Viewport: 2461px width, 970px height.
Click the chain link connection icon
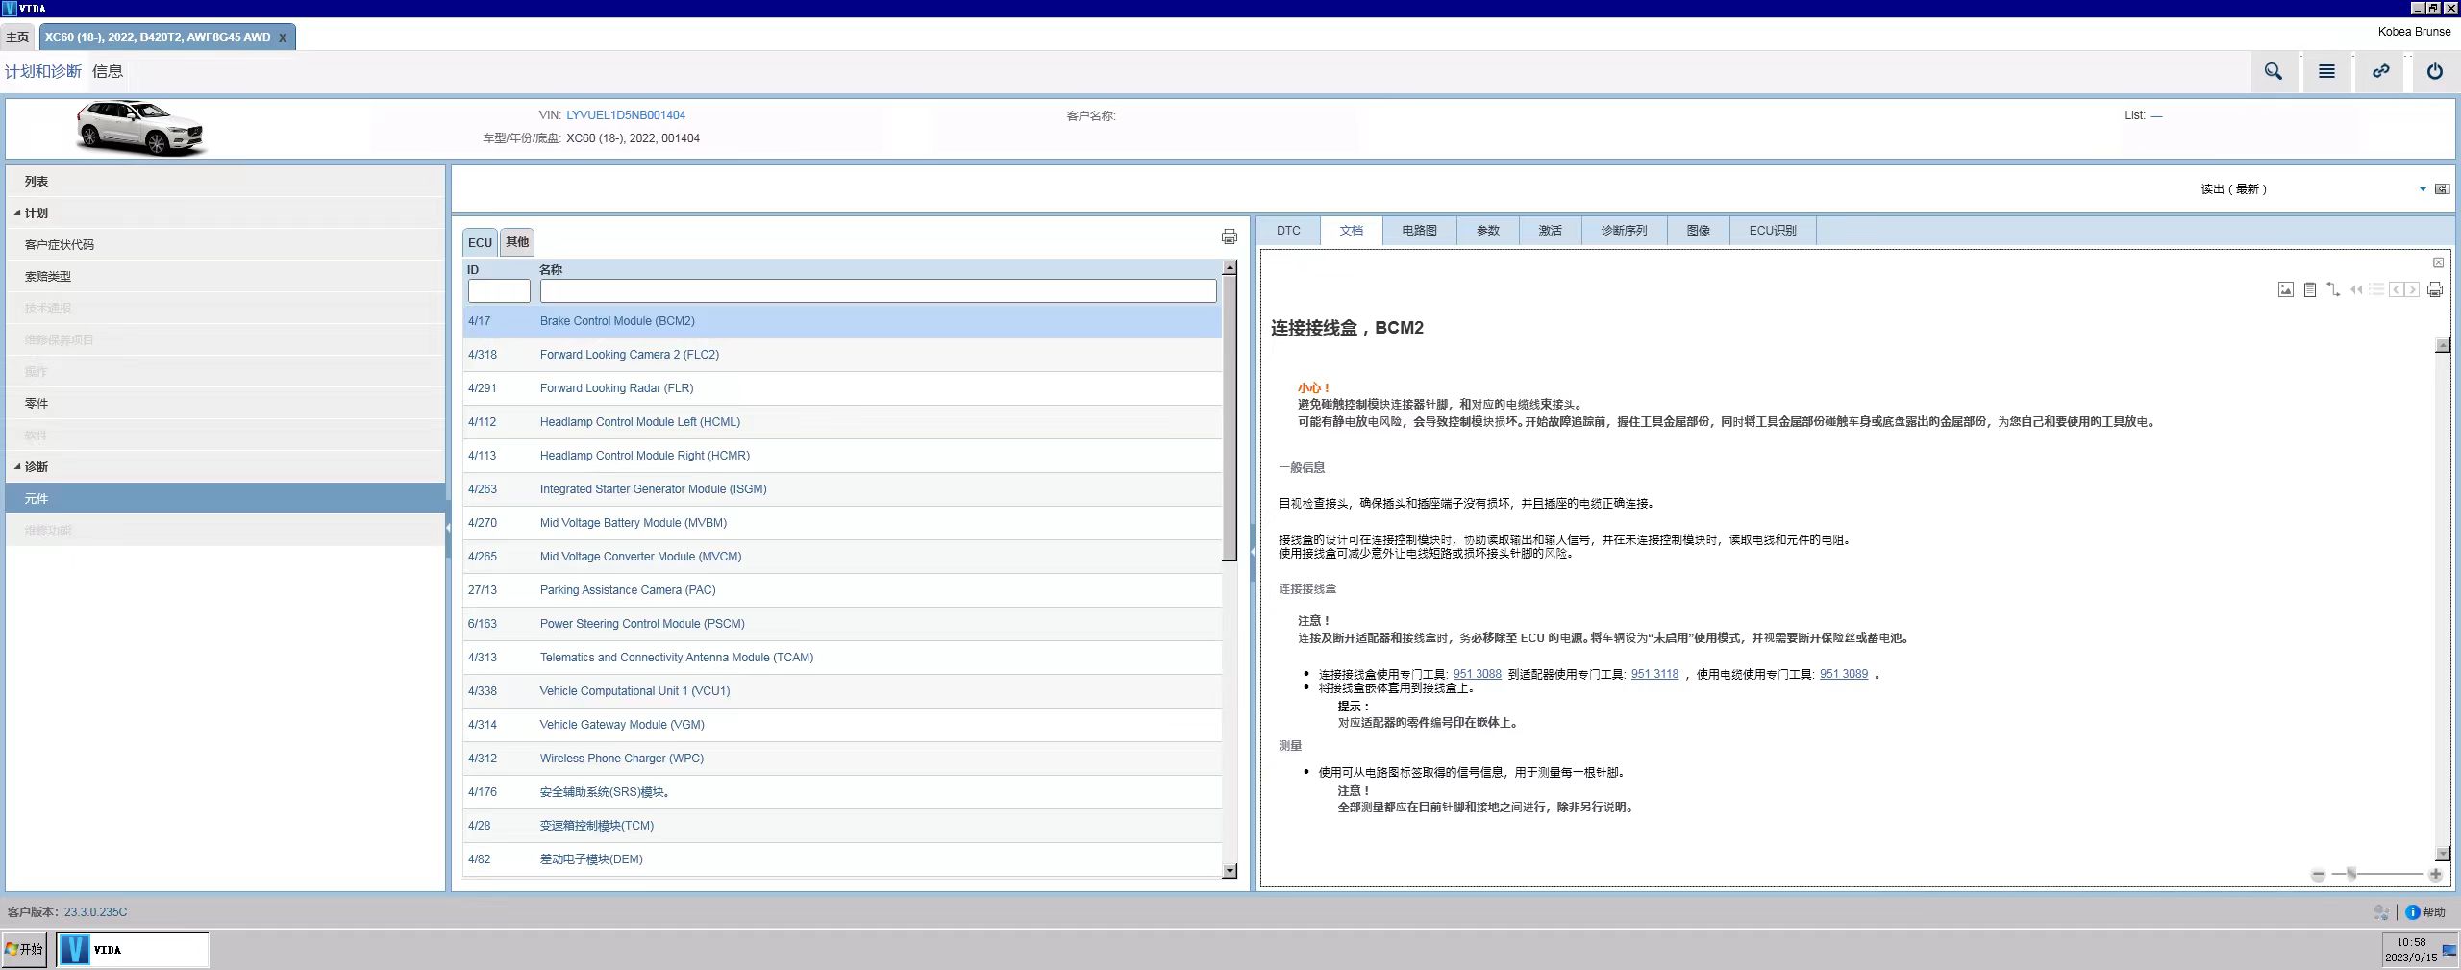coord(2380,72)
